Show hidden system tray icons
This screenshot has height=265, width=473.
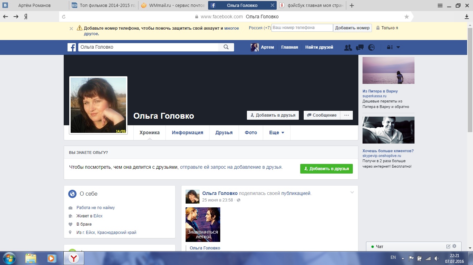coord(402,258)
